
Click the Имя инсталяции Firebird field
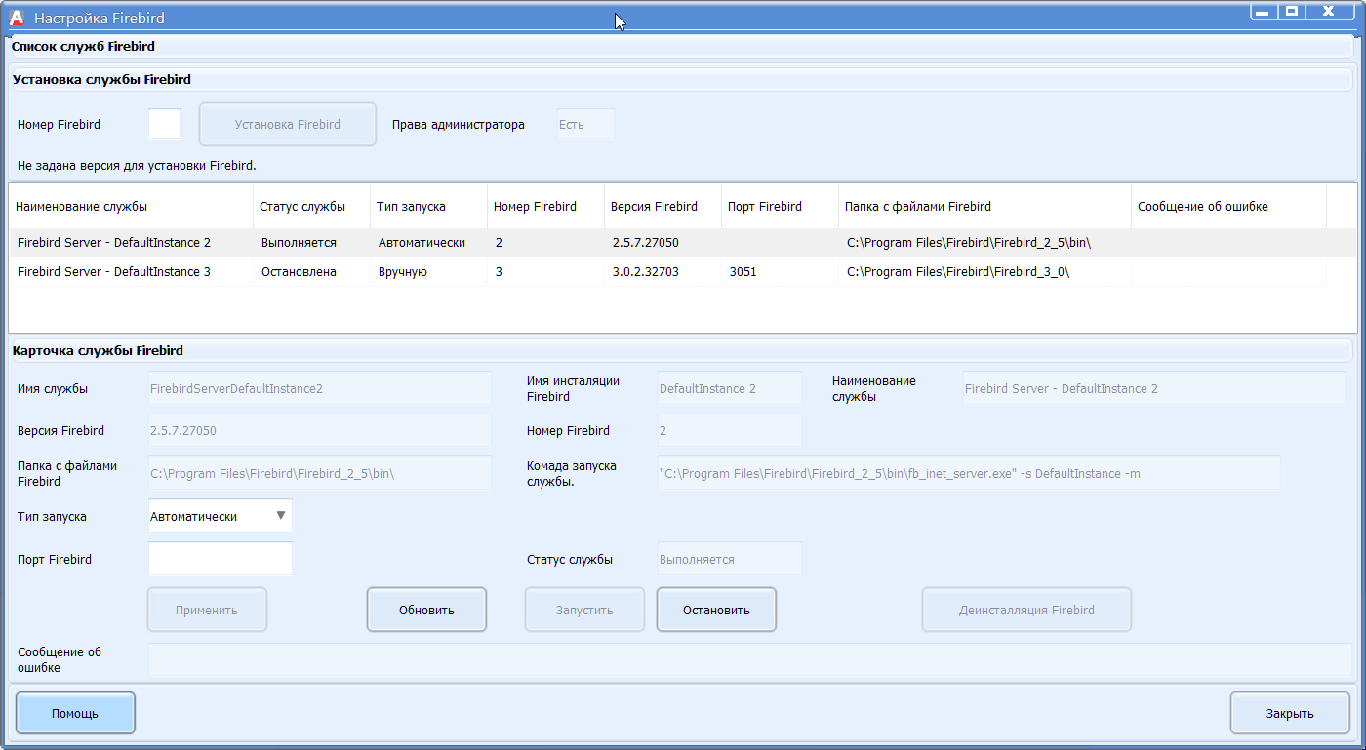click(x=730, y=388)
